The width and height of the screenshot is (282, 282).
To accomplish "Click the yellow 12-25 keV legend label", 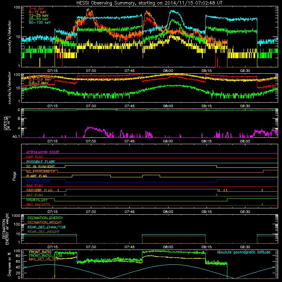I will [x=38, y=16].
